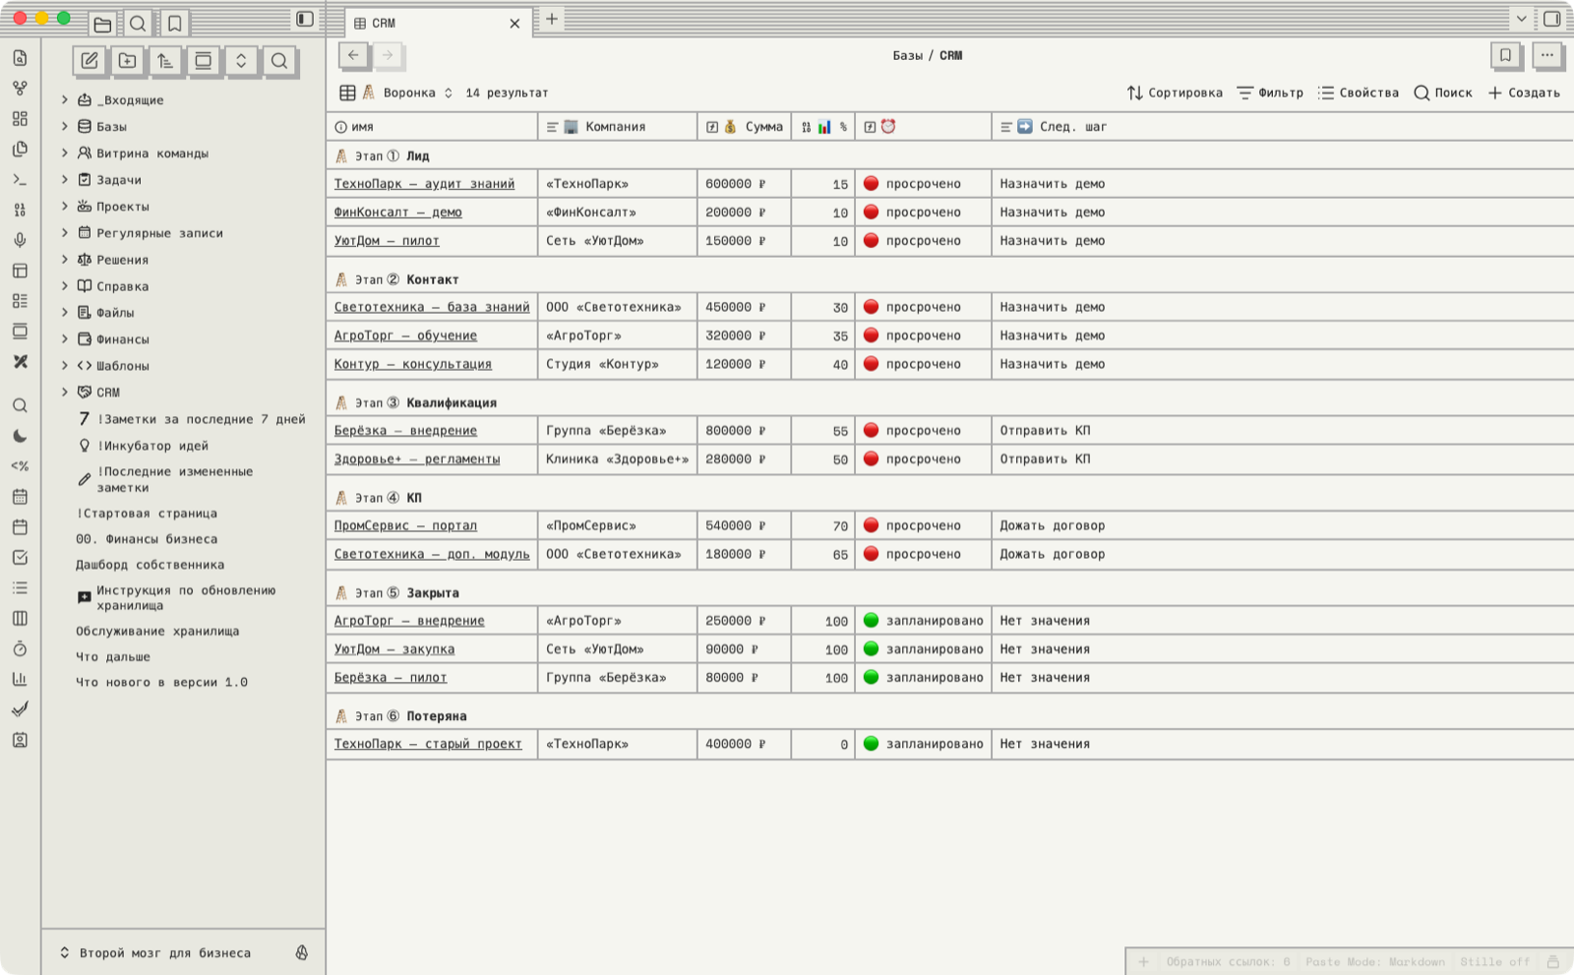
Task: Toggle the right sidebar panel
Action: [1552, 19]
